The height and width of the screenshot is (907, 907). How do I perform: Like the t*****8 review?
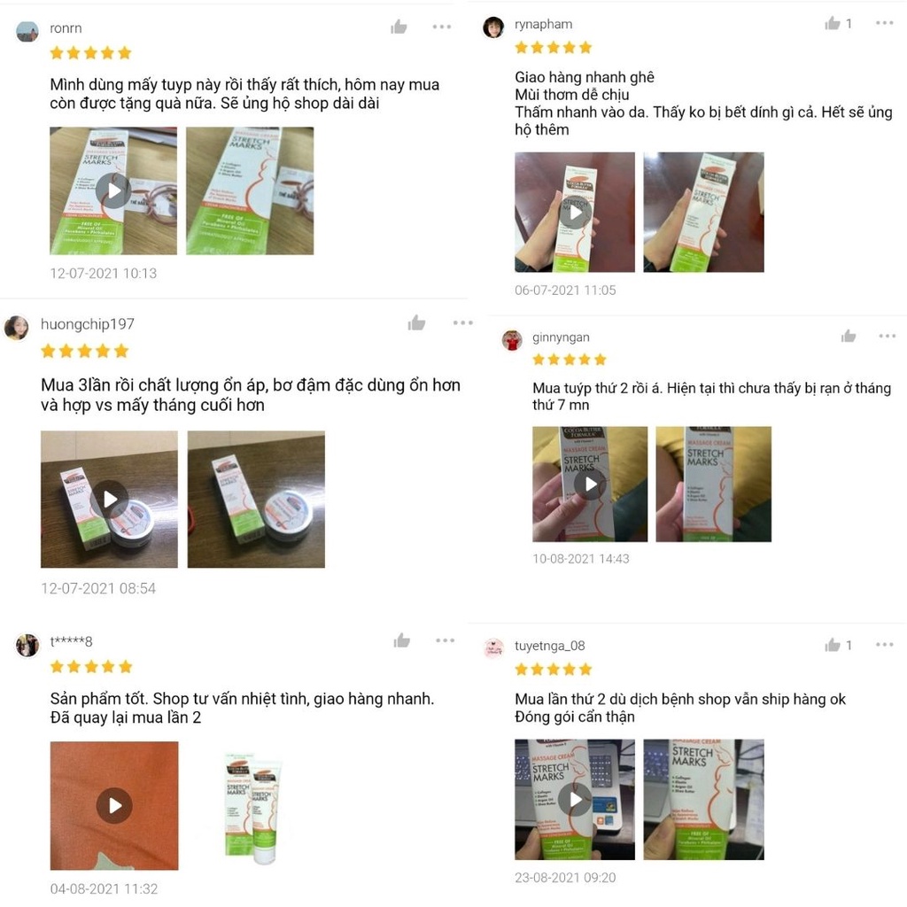[x=402, y=640]
